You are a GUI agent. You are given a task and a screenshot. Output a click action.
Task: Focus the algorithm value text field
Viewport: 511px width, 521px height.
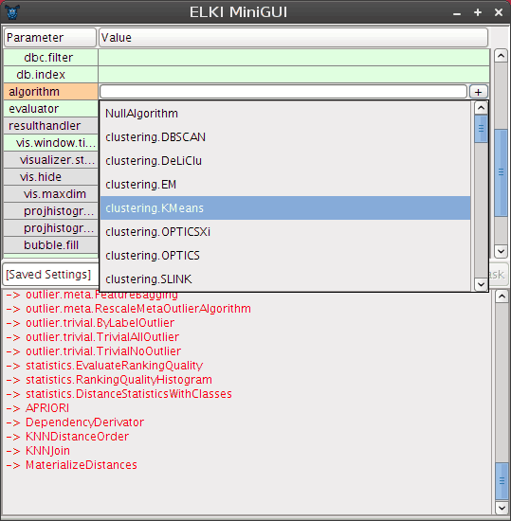[283, 92]
